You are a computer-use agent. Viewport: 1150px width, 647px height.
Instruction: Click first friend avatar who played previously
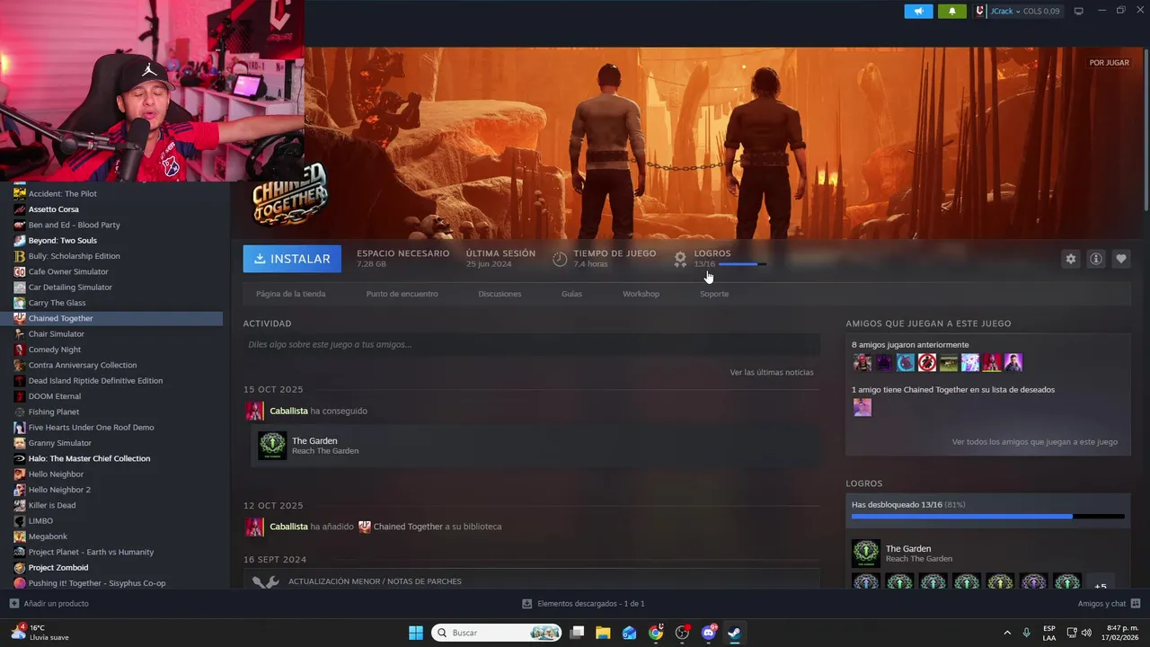pos(862,363)
